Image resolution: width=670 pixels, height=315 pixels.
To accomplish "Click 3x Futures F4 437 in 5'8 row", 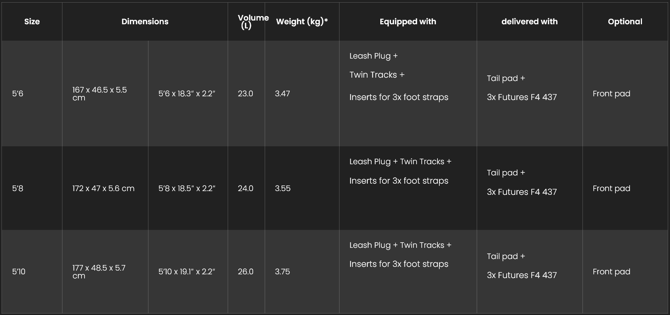I will (522, 192).
